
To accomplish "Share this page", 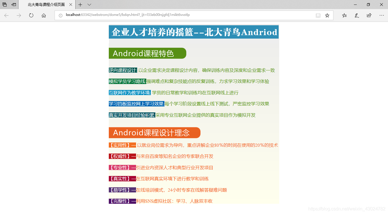I will pyautogui.click(x=369, y=15).
